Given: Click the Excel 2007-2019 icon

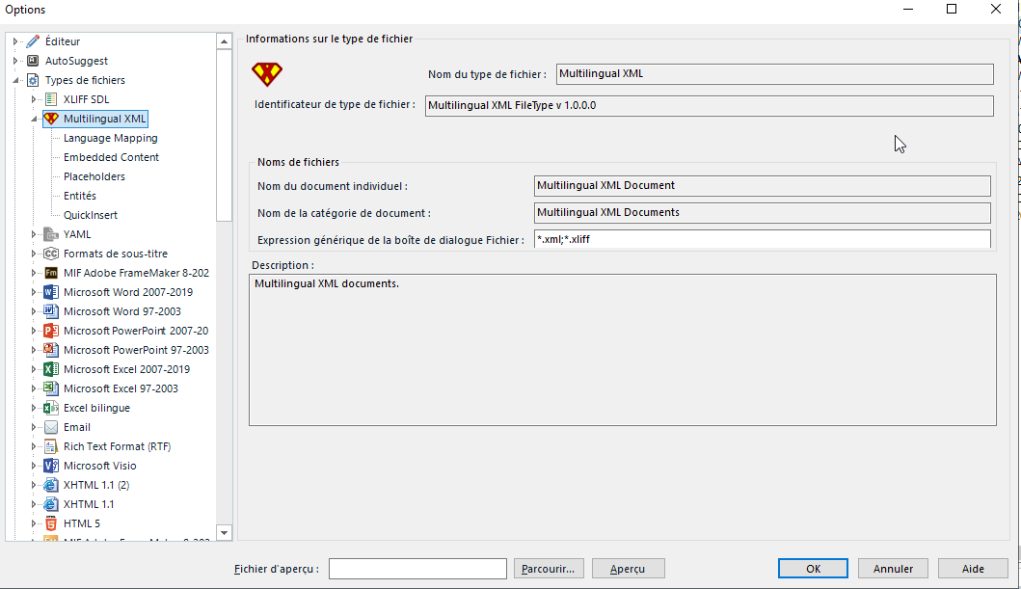Looking at the screenshot, I should click(51, 369).
